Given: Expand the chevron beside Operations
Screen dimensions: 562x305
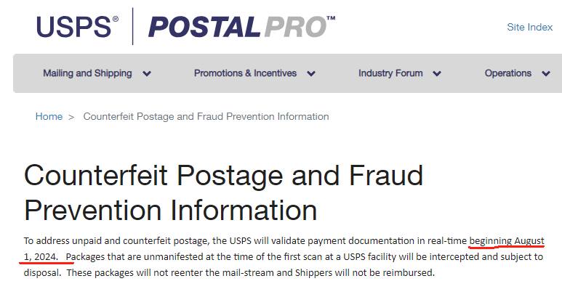Looking at the screenshot, I should tap(546, 74).
